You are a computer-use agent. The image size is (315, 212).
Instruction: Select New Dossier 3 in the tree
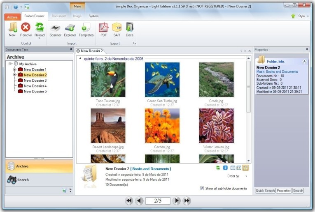pyautogui.click(x=35, y=81)
